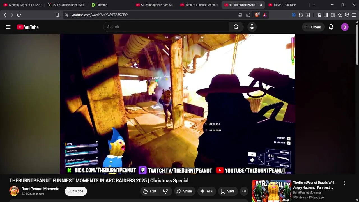359x202 pixels.
Task: Open media control music note icon
Action: click(319, 15)
